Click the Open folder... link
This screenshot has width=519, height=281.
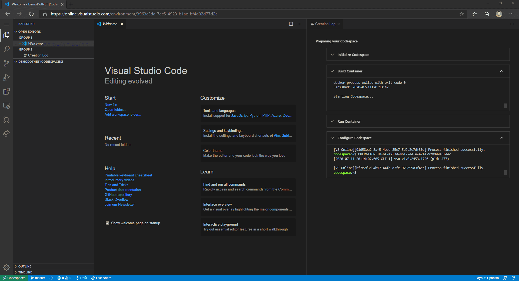[x=115, y=110]
